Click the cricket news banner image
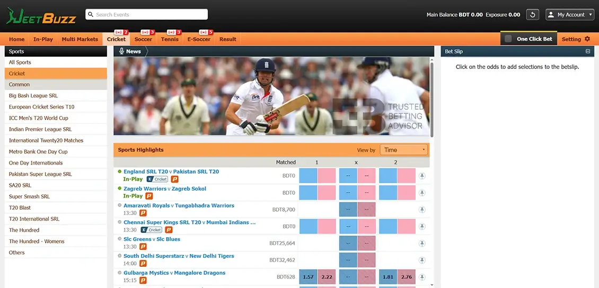599x288 pixels. [x=271, y=96]
